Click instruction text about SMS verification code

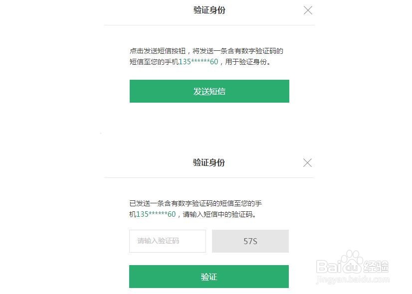206,50
